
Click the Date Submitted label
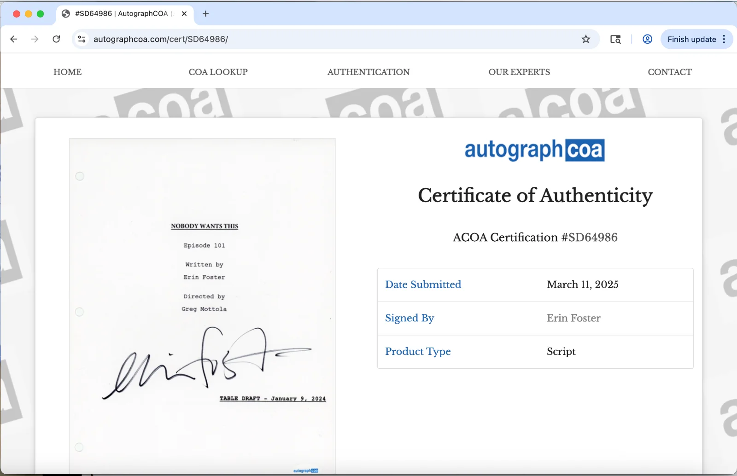tap(423, 284)
